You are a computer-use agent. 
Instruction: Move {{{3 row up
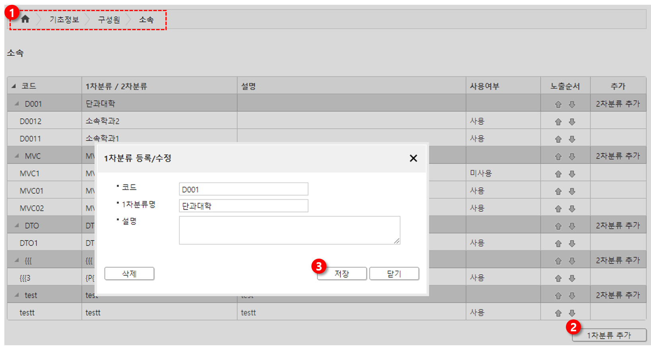558,278
